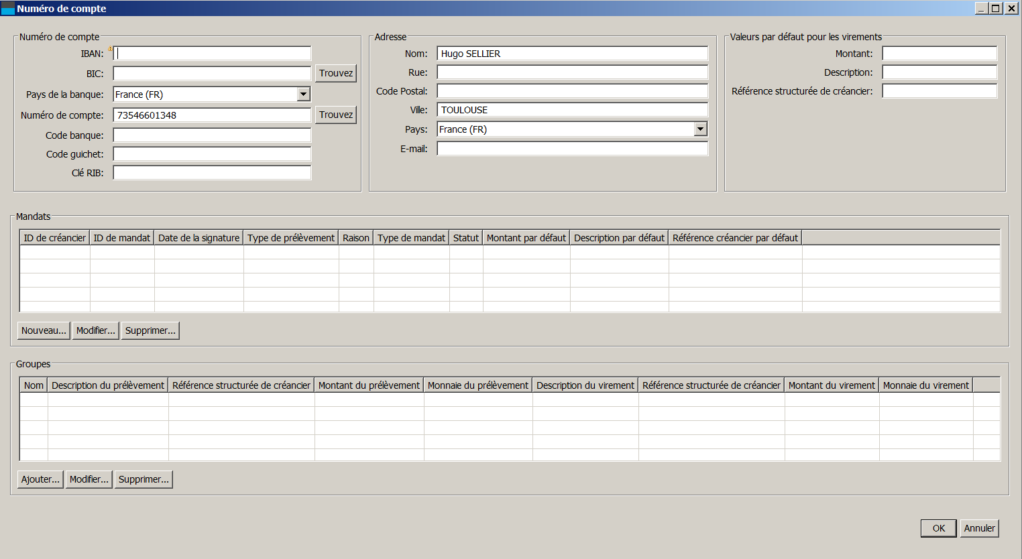This screenshot has width=1022, height=559.
Task: Maximize the Numéro de compte window
Action: click(x=996, y=9)
